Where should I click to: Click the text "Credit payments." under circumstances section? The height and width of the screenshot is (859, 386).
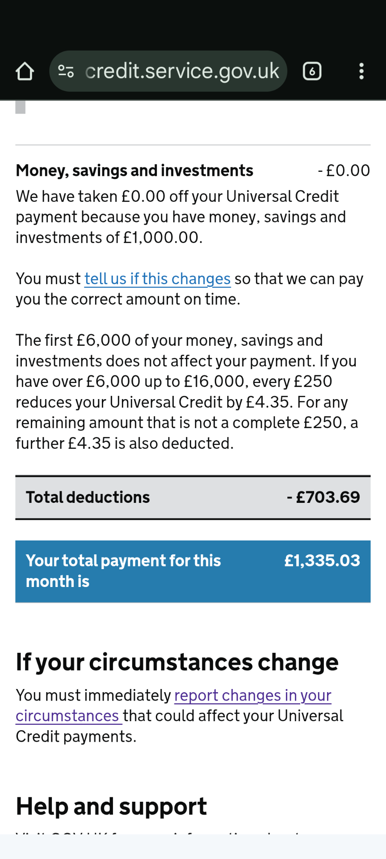[x=76, y=736]
